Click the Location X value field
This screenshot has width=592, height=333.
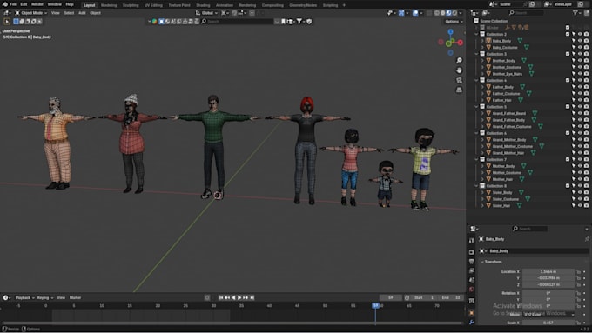coord(548,271)
